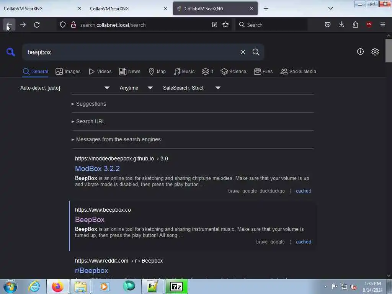Close the active third SearXNG tab
This screenshot has width=392, height=294.
pos(251,8)
